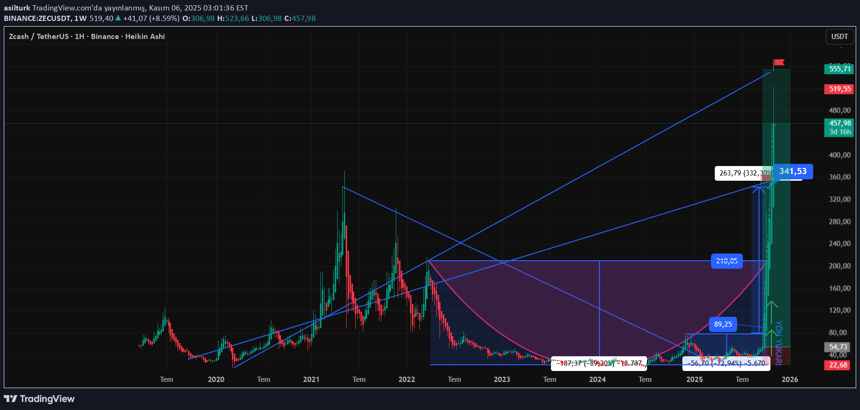860x410 pixels.
Task: Select the blue 210,05 price tag
Action: click(726, 261)
